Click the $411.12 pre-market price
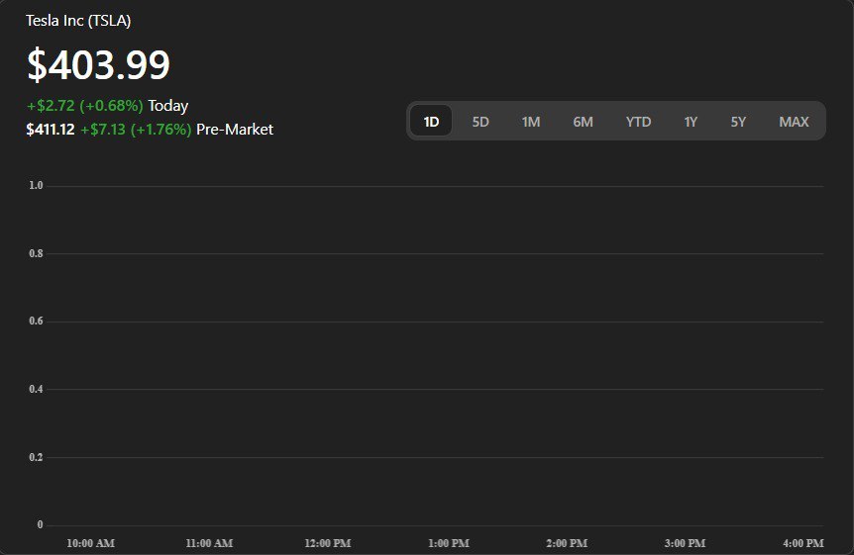The image size is (854, 555). tap(51, 130)
